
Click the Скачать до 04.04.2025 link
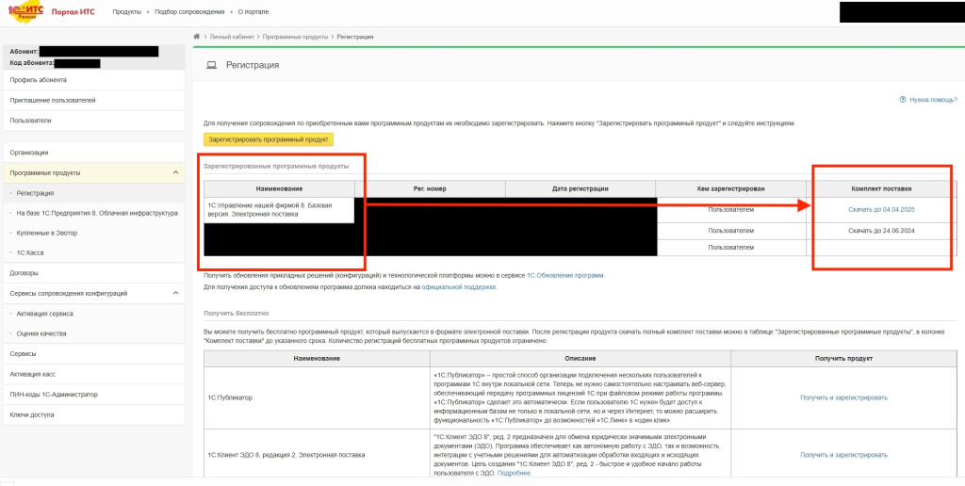[881, 209]
